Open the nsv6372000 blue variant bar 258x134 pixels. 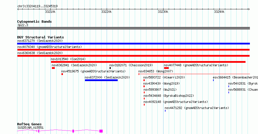click(101, 80)
